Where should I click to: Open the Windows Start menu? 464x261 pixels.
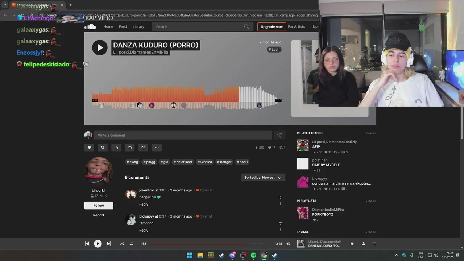coord(189,255)
